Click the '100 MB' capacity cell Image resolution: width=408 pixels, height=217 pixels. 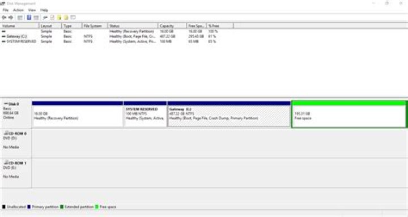tap(165, 41)
